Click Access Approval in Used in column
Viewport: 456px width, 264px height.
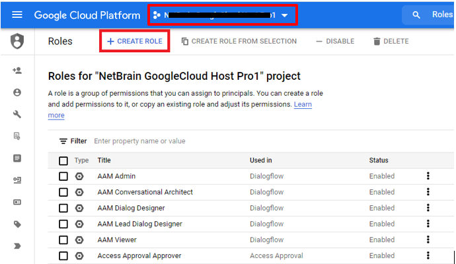click(x=276, y=256)
